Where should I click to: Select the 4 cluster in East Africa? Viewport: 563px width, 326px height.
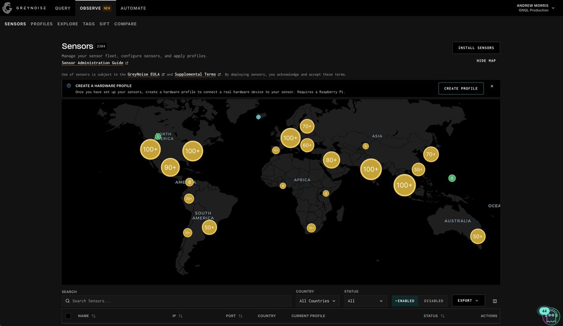pyautogui.click(x=326, y=193)
